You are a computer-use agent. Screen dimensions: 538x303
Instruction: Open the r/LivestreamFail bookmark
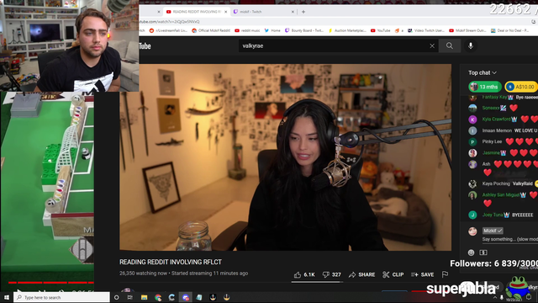pyautogui.click(x=168, y=30)
